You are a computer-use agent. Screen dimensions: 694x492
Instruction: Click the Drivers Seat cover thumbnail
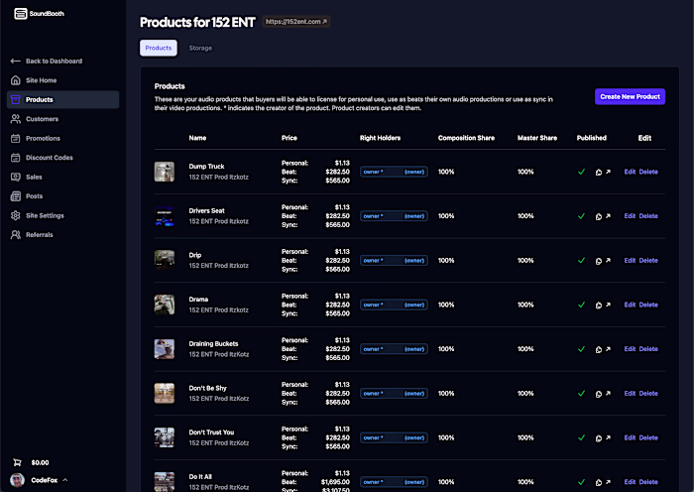165,216
